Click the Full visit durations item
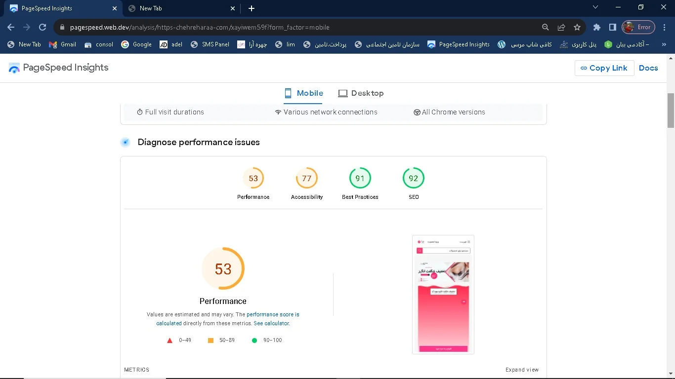Screen dimensions: 675x379 [170, 112]
